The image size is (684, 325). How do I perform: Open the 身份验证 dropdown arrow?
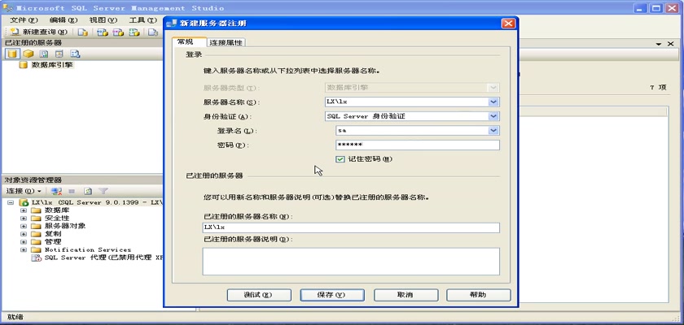coord(493,116)
